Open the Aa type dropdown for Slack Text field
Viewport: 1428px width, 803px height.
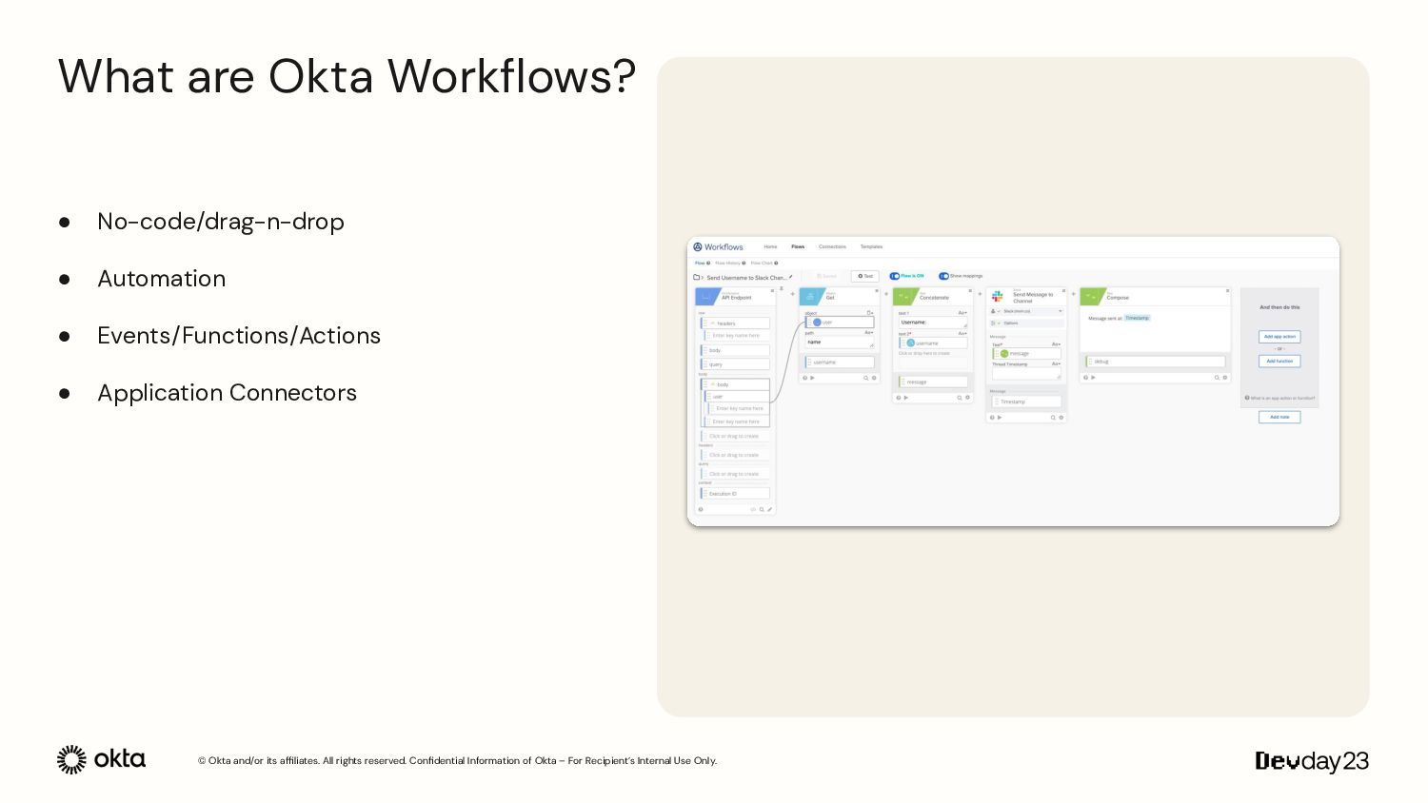(x=1056, y=344)
